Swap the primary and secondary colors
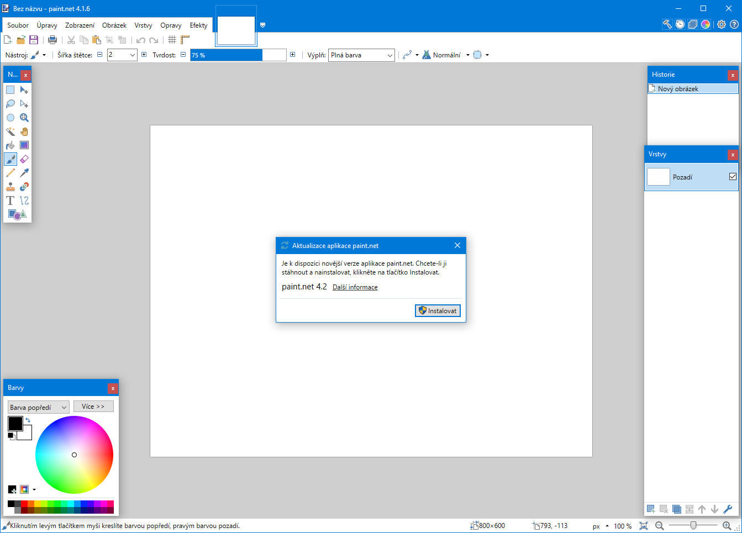742x533 pixels. point(28,420)
